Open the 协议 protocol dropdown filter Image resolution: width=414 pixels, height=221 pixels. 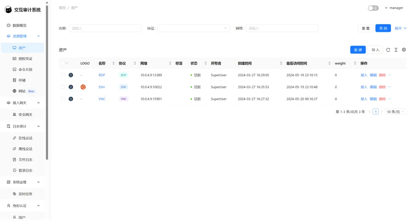point(193,28)
